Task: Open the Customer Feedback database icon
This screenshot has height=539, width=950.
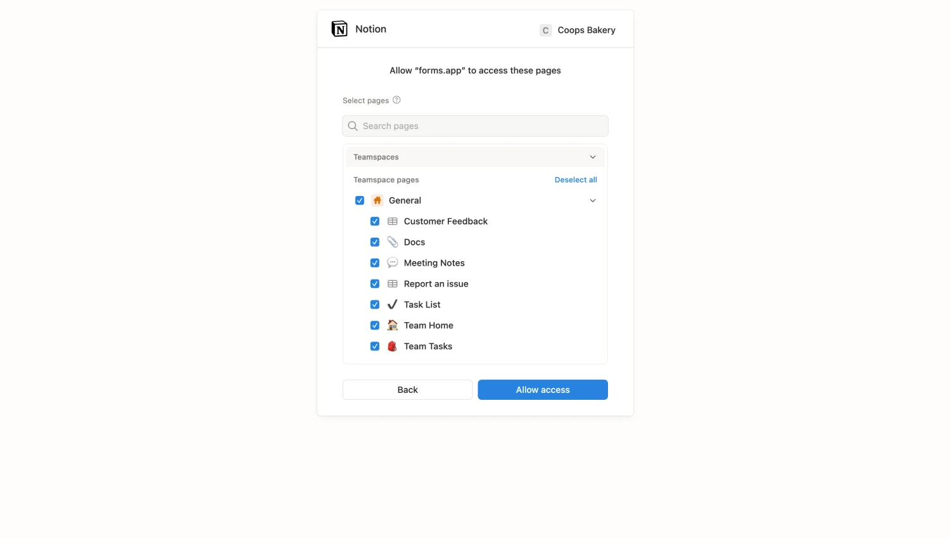Action: (x=393, y=221)
